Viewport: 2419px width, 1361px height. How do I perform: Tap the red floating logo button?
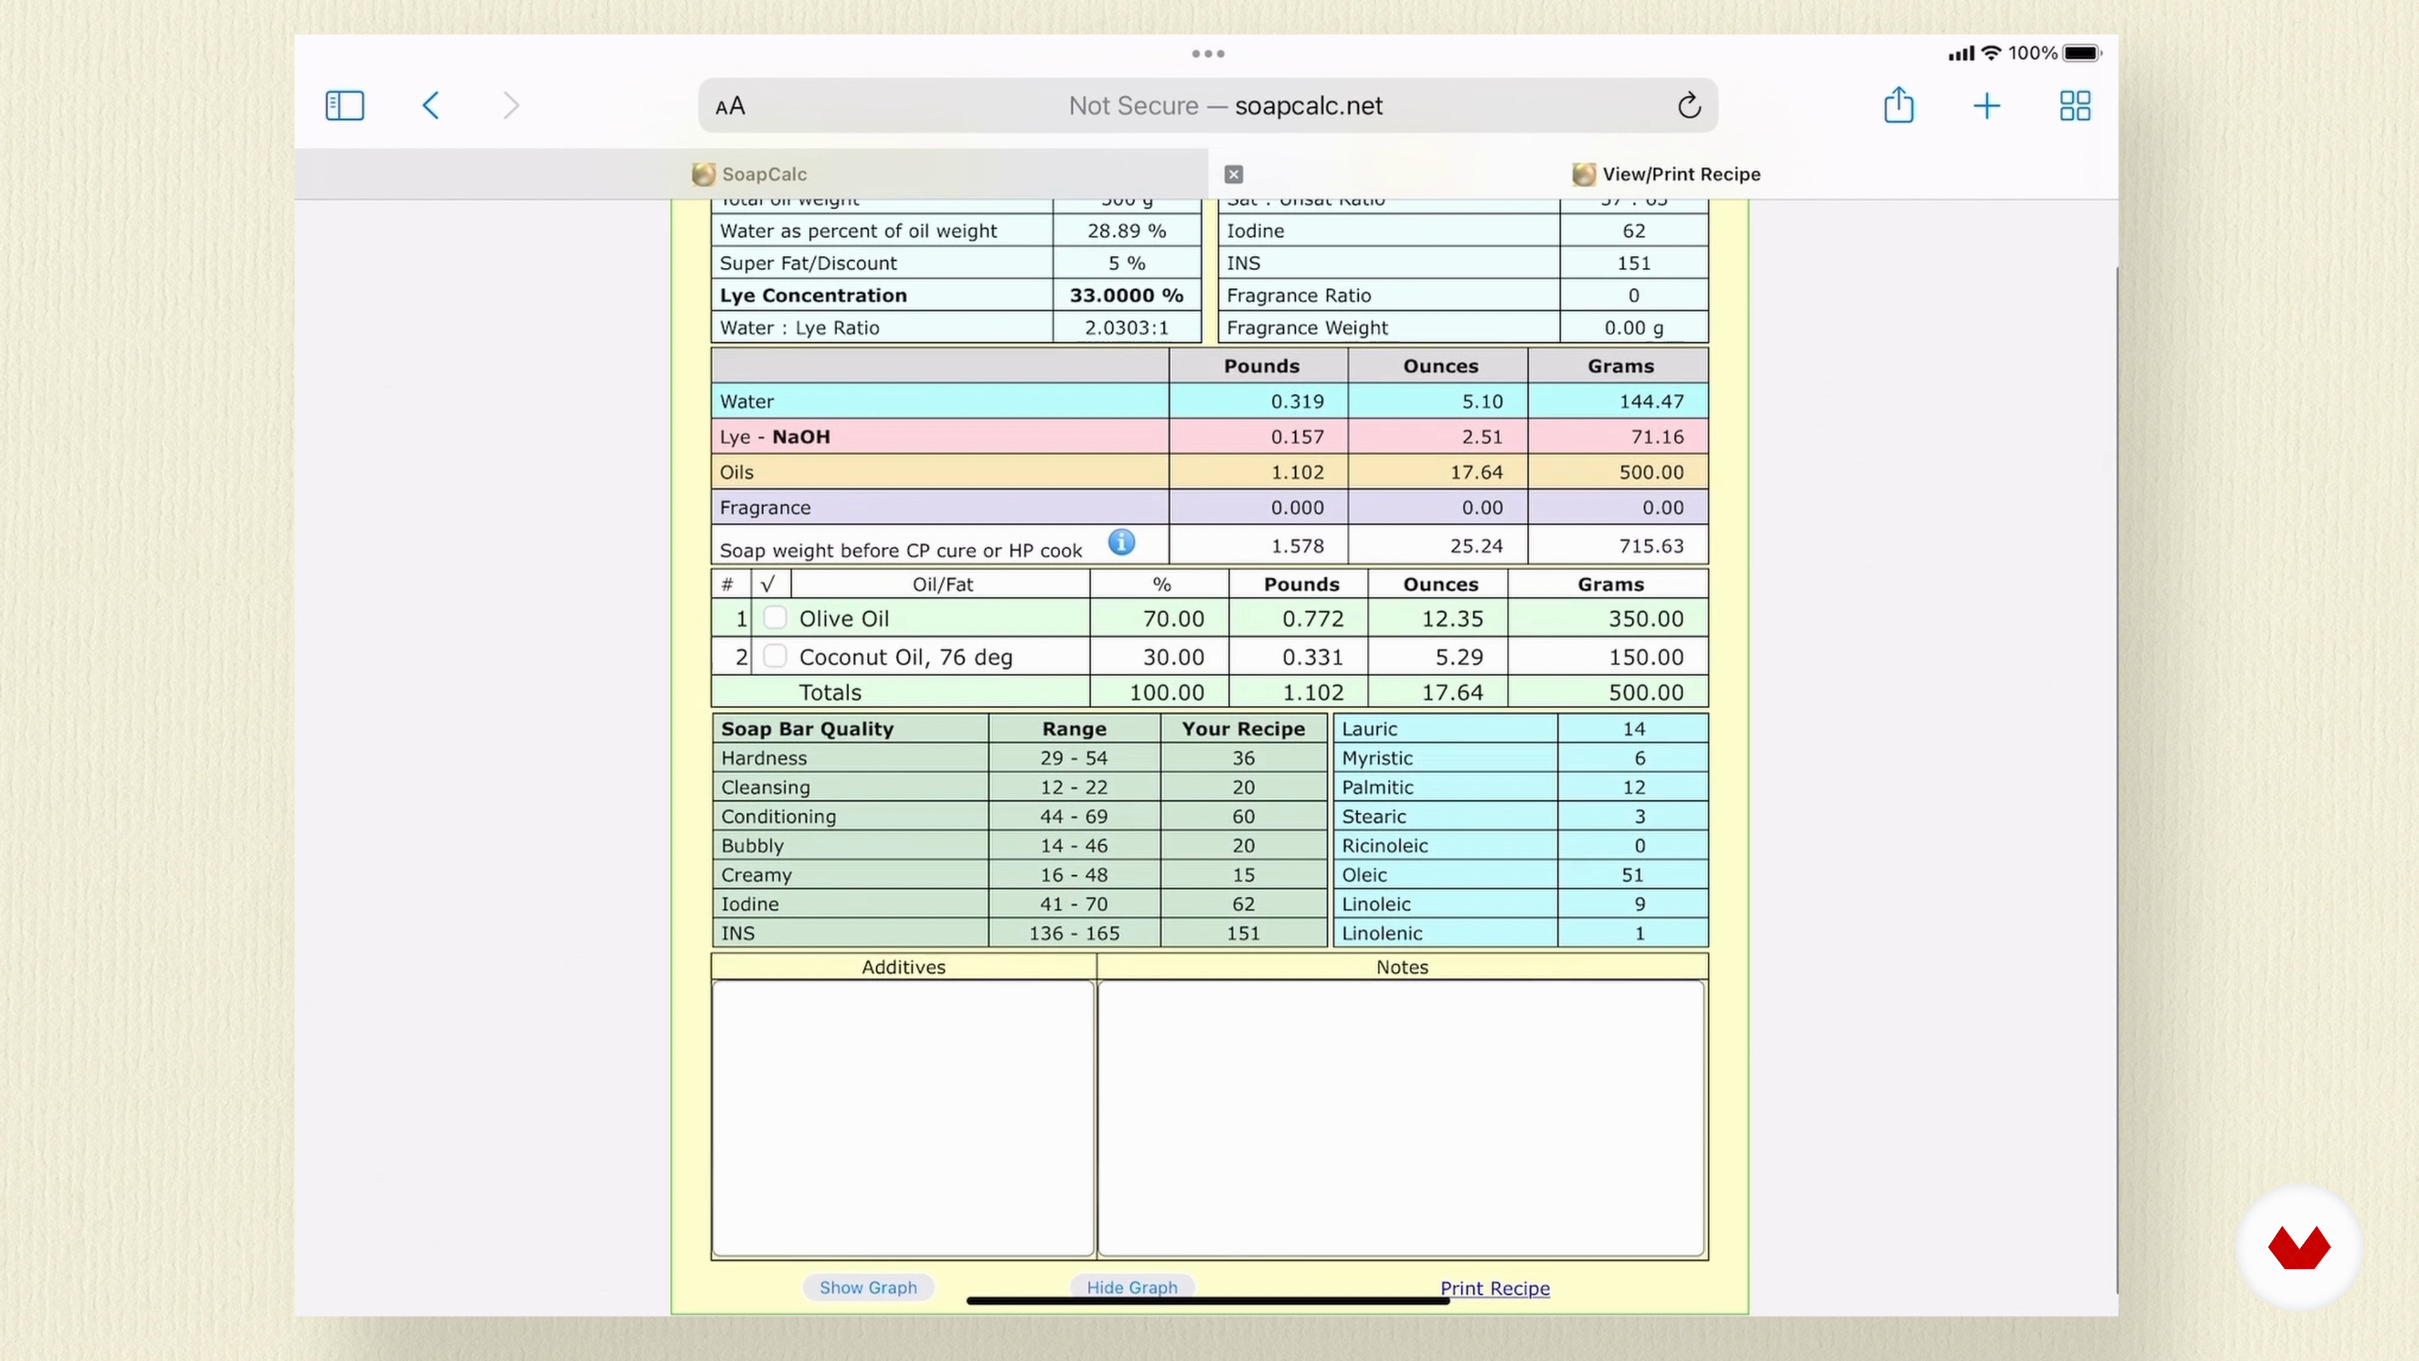tap(2299, 1248)
